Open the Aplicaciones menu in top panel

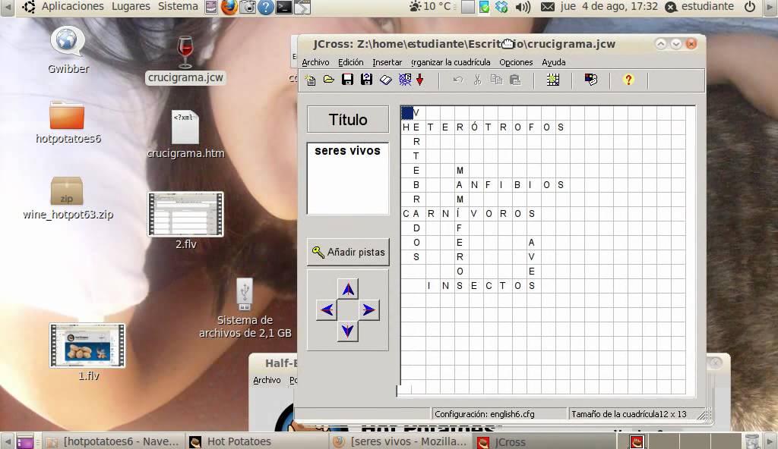coord(72,6)
